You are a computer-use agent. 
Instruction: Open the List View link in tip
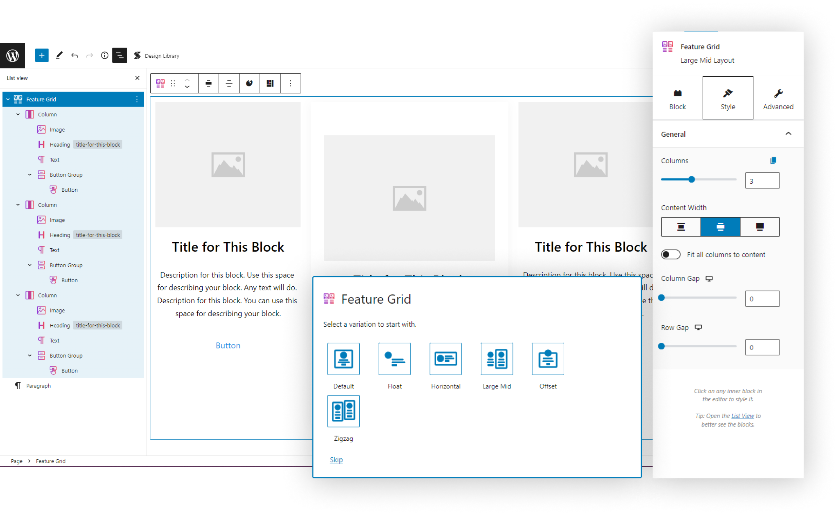click(743, 416)
